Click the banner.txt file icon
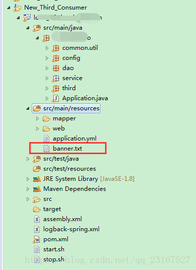196x270 pixels. 46,149
